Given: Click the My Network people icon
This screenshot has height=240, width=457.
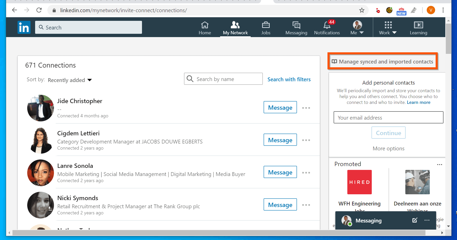Looking at the screenshot, I should point(235,25).
